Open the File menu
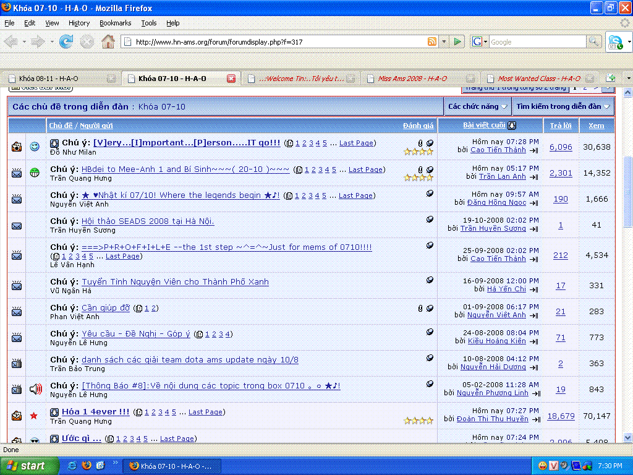633x475 pixels. pyautogui.click(x=9, y=23)
